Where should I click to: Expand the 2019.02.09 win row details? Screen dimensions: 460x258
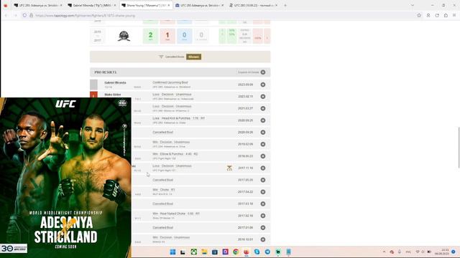(x=263, y=144)
